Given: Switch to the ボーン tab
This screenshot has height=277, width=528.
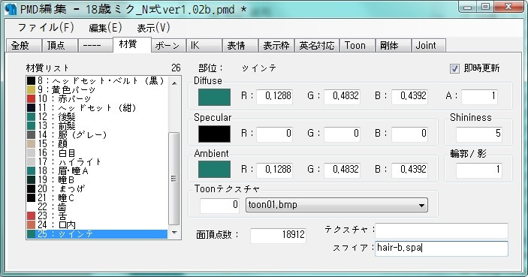Looking at the screenshot, I should click(168, 46).
